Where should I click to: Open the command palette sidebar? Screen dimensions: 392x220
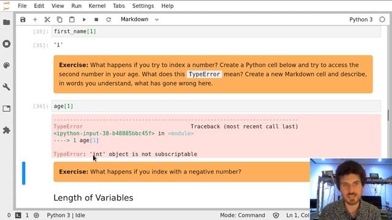pyautogui.click(x=7, y=65)
